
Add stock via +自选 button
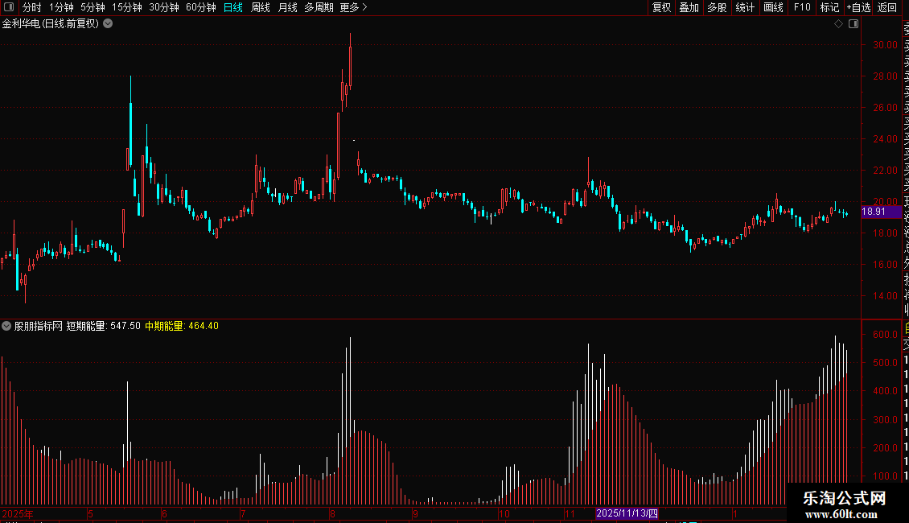(x=858, y=7)
